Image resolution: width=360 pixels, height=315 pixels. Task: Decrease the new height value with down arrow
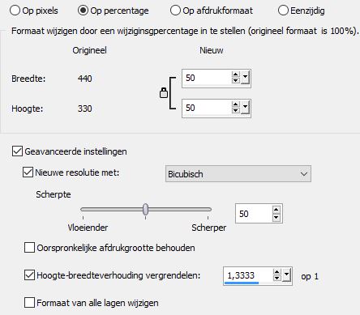235,110
